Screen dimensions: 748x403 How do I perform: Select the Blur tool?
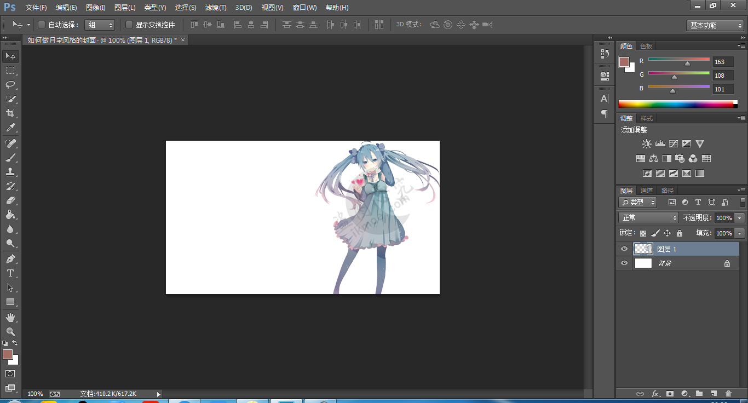(x=10, y=229)
